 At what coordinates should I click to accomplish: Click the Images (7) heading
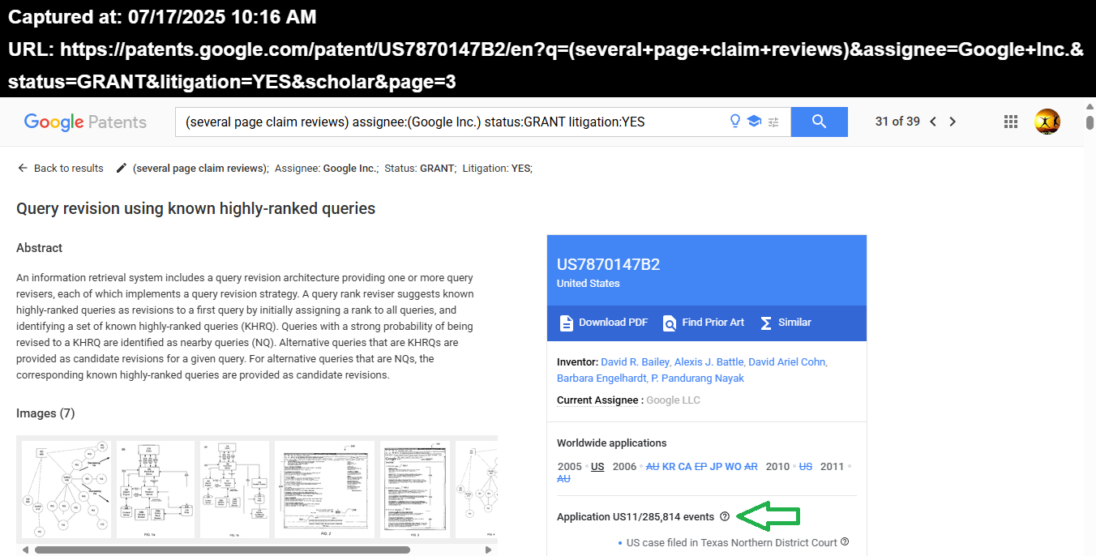pyautogui.click(x=45, y=413)
